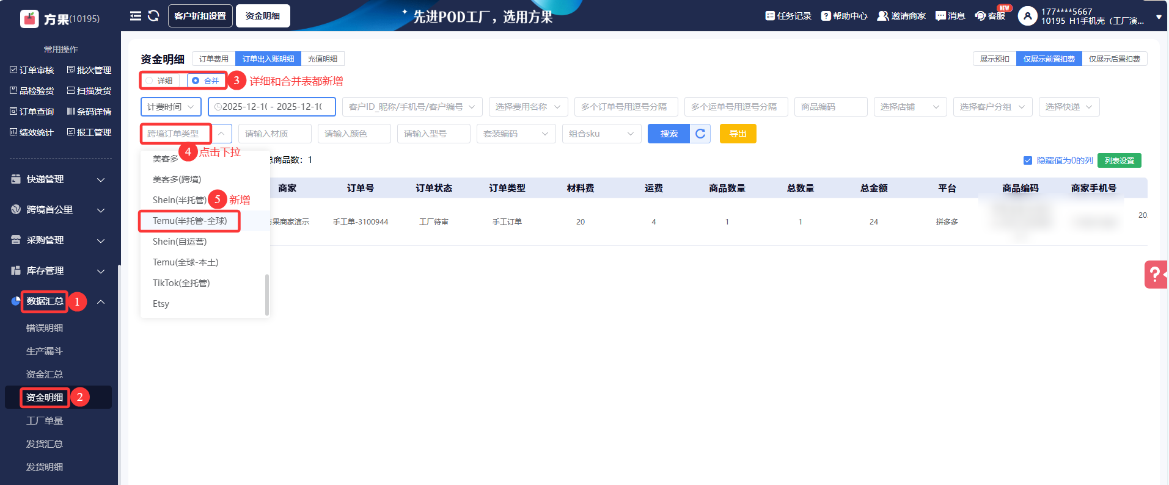Open the help center icon

pos(826,16)
